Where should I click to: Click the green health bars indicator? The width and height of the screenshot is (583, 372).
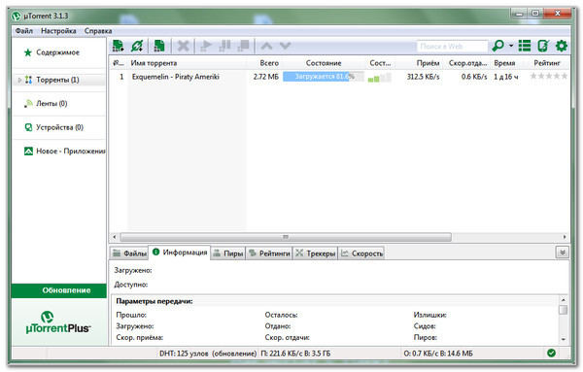[379, 78]
